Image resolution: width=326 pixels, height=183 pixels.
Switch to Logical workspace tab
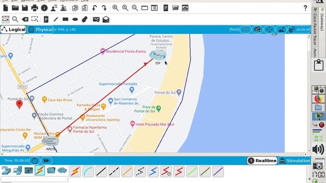point(13,29)
